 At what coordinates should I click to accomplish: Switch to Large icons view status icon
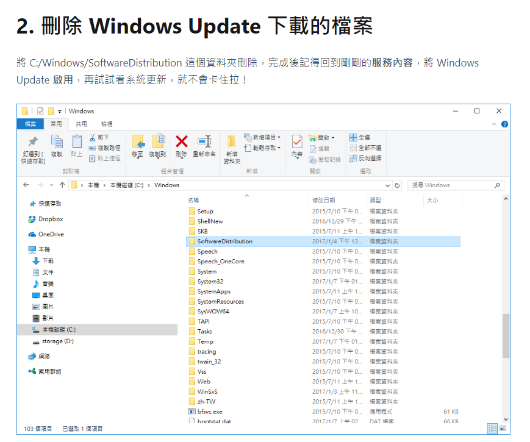503,429
